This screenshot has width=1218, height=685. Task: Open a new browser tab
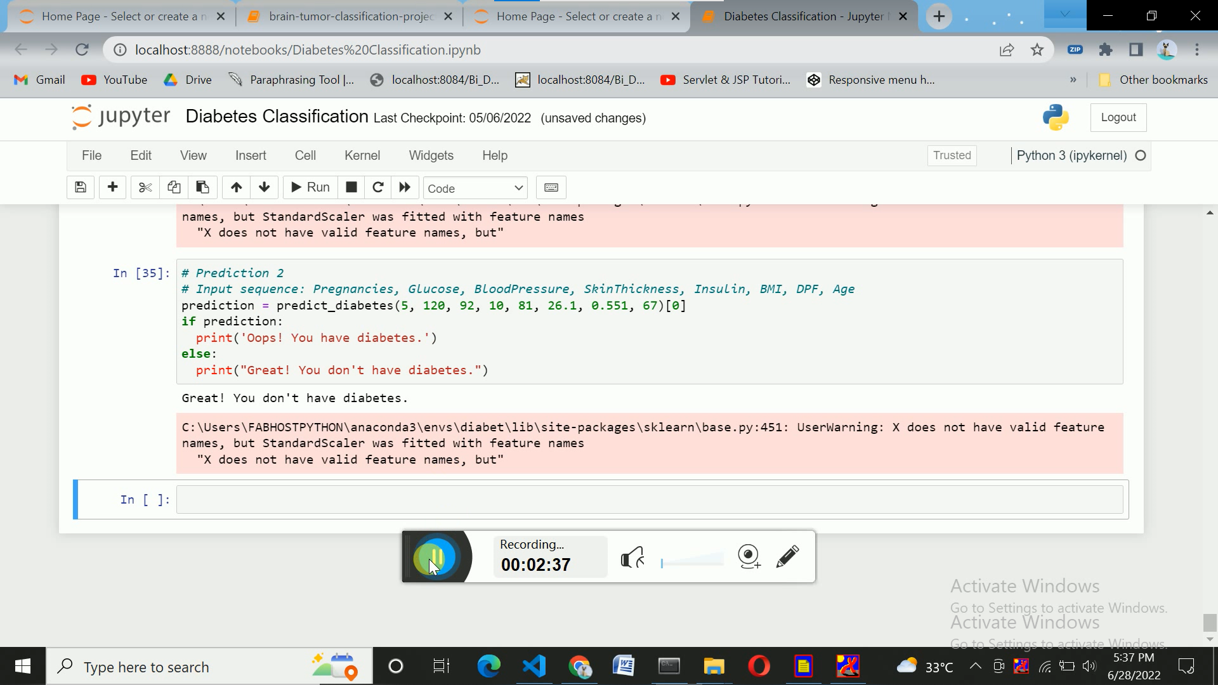tap(939, 16)
